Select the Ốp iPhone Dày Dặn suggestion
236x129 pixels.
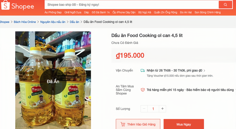(x=124, y=13)
